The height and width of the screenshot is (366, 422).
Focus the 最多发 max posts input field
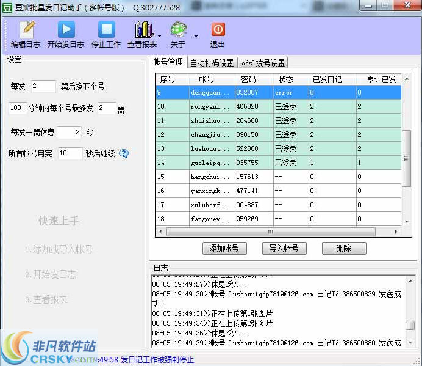(107, 108)
